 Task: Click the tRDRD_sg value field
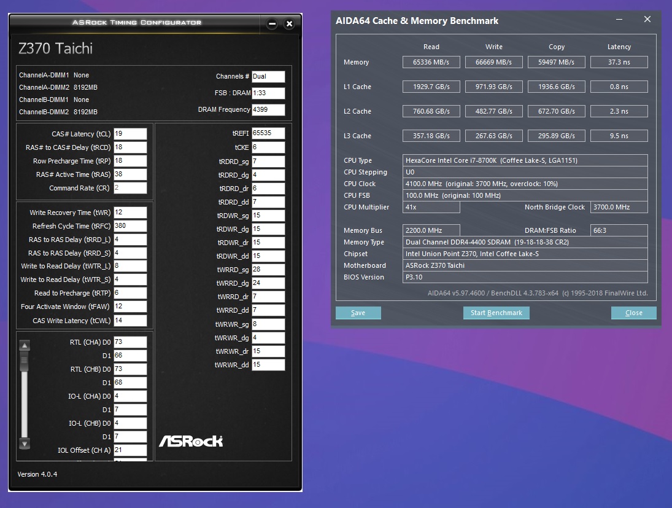pos(268,162)
